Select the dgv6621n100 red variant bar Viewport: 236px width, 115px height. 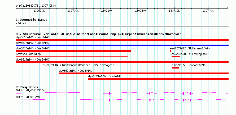(158, 79)
